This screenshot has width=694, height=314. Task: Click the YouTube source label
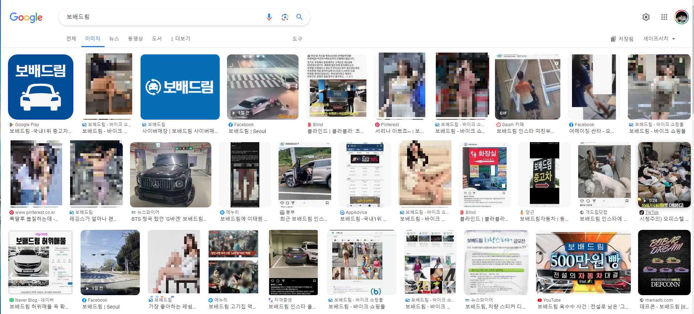tap(552, 300)
